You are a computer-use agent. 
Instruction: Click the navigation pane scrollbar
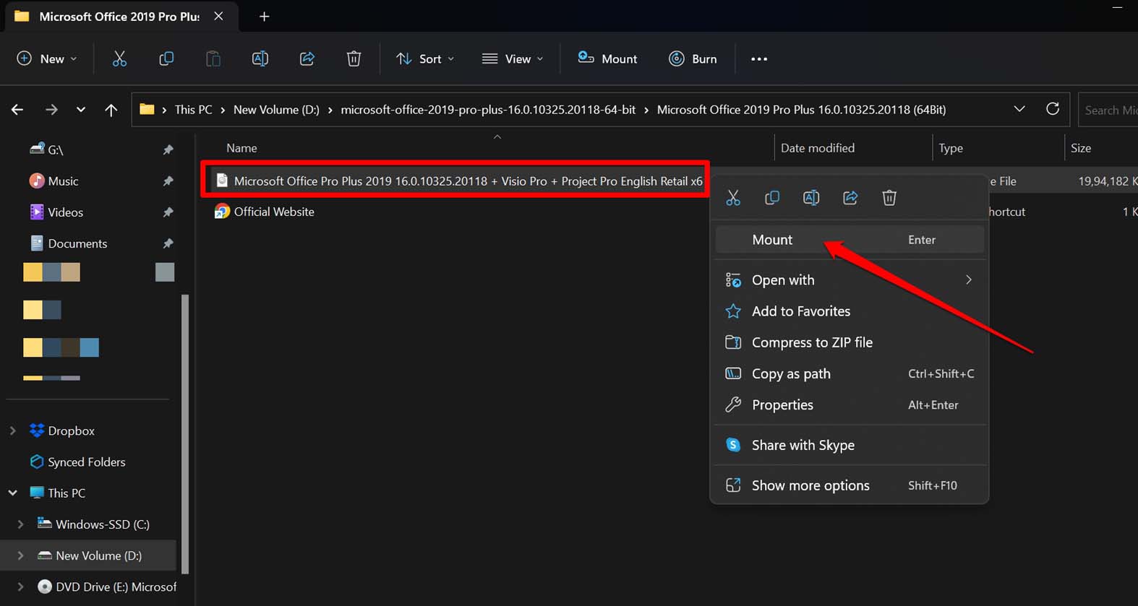tap(184, 433)
